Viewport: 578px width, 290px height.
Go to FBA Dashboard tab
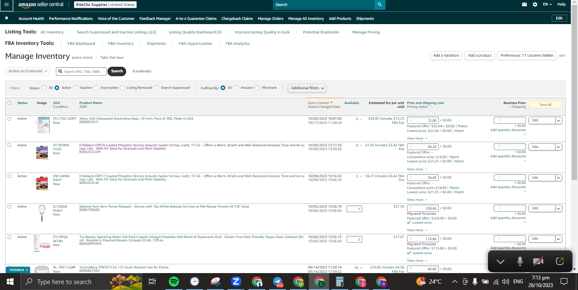81,44
